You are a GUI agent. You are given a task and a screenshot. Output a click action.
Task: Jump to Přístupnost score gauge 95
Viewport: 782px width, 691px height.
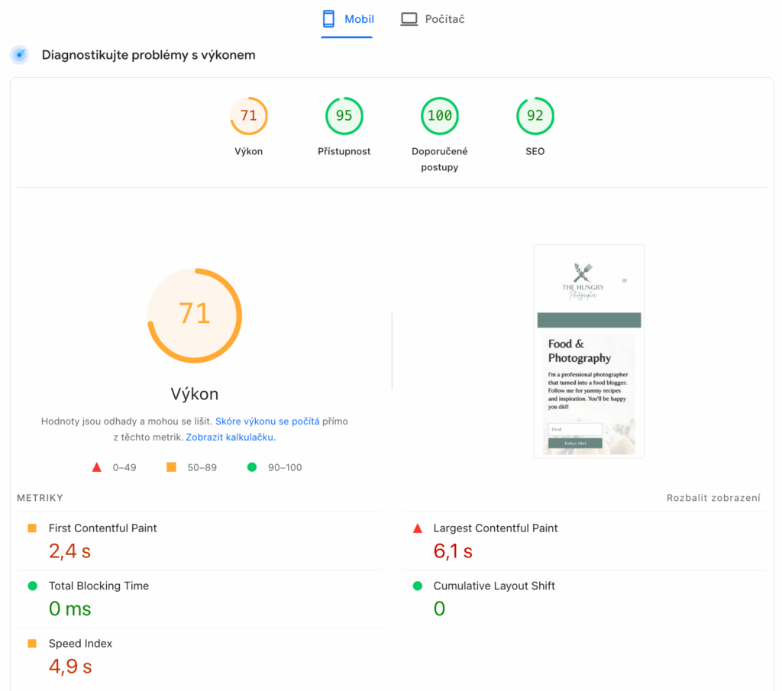[344, 116]
